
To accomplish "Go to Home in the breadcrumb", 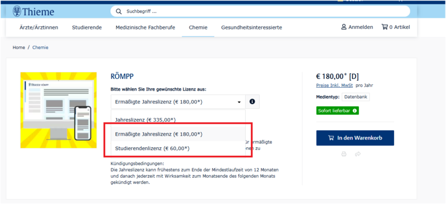I will point(19,48).
